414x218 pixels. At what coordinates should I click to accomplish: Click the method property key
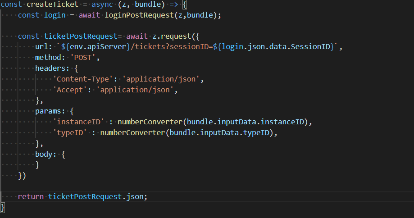(48, 58)
